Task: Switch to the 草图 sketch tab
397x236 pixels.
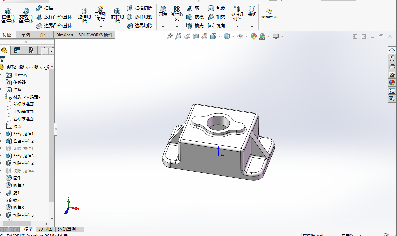Action: pyautogui.click(x=25, y=35)
